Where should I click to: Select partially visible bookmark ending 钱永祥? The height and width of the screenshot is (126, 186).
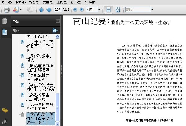[x=38, y=36]
